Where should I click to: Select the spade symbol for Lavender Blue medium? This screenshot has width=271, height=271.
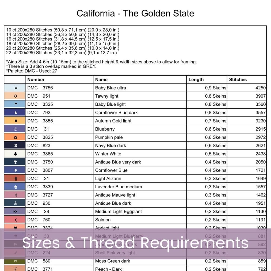15,187
